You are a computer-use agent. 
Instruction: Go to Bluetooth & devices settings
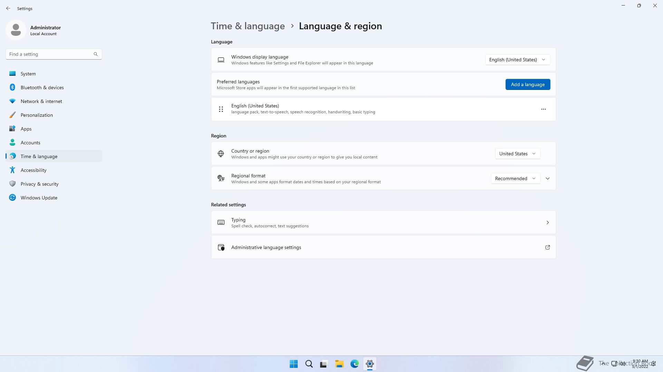[x=42, y=87]
